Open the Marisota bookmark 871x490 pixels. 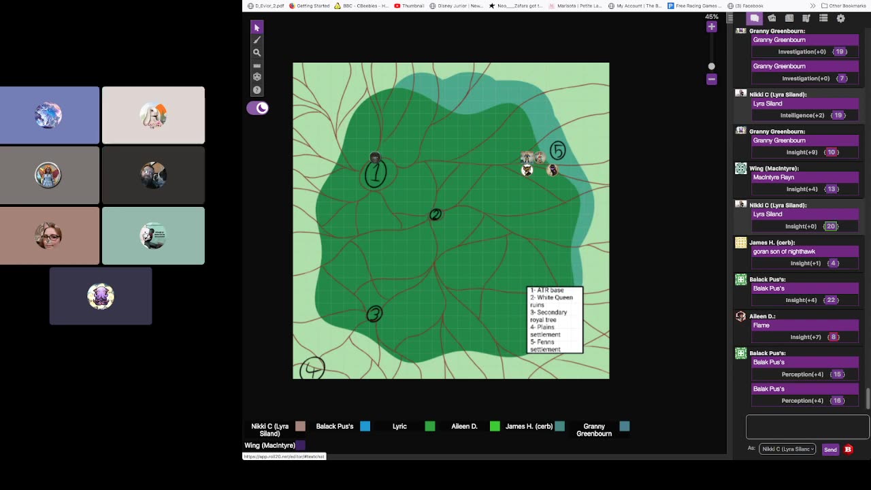point(575,5)
